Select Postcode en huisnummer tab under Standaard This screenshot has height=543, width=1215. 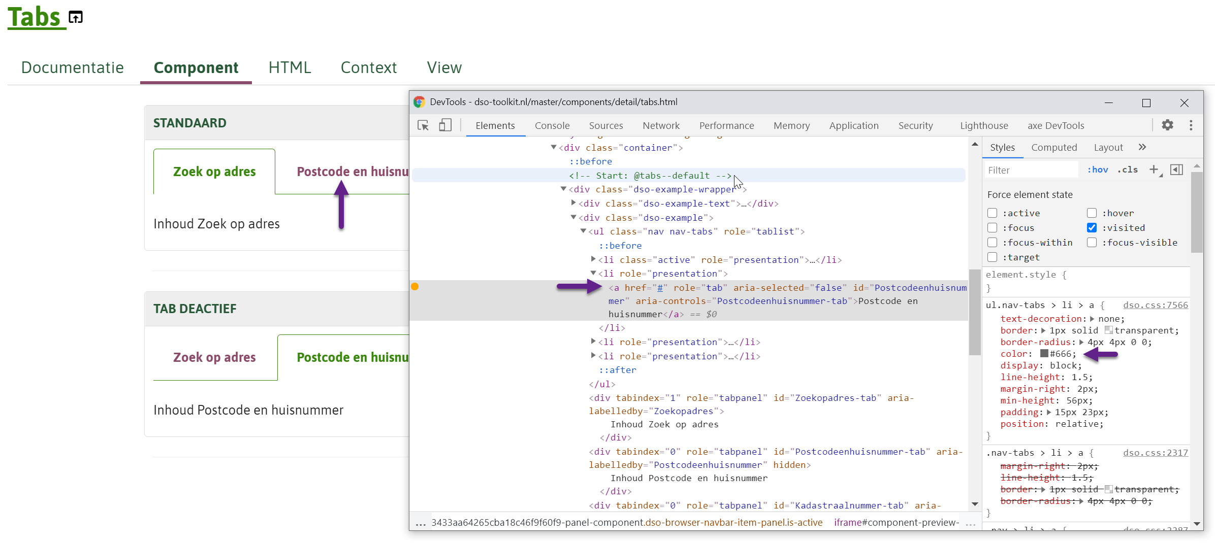353,172
